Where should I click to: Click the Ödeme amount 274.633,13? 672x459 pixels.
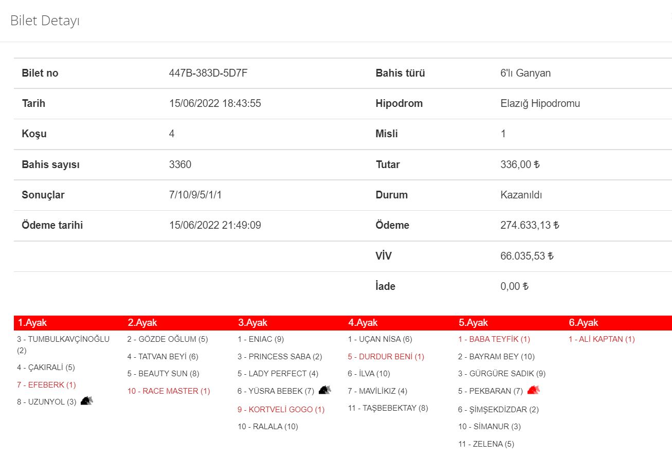click(x=530, y=225)
